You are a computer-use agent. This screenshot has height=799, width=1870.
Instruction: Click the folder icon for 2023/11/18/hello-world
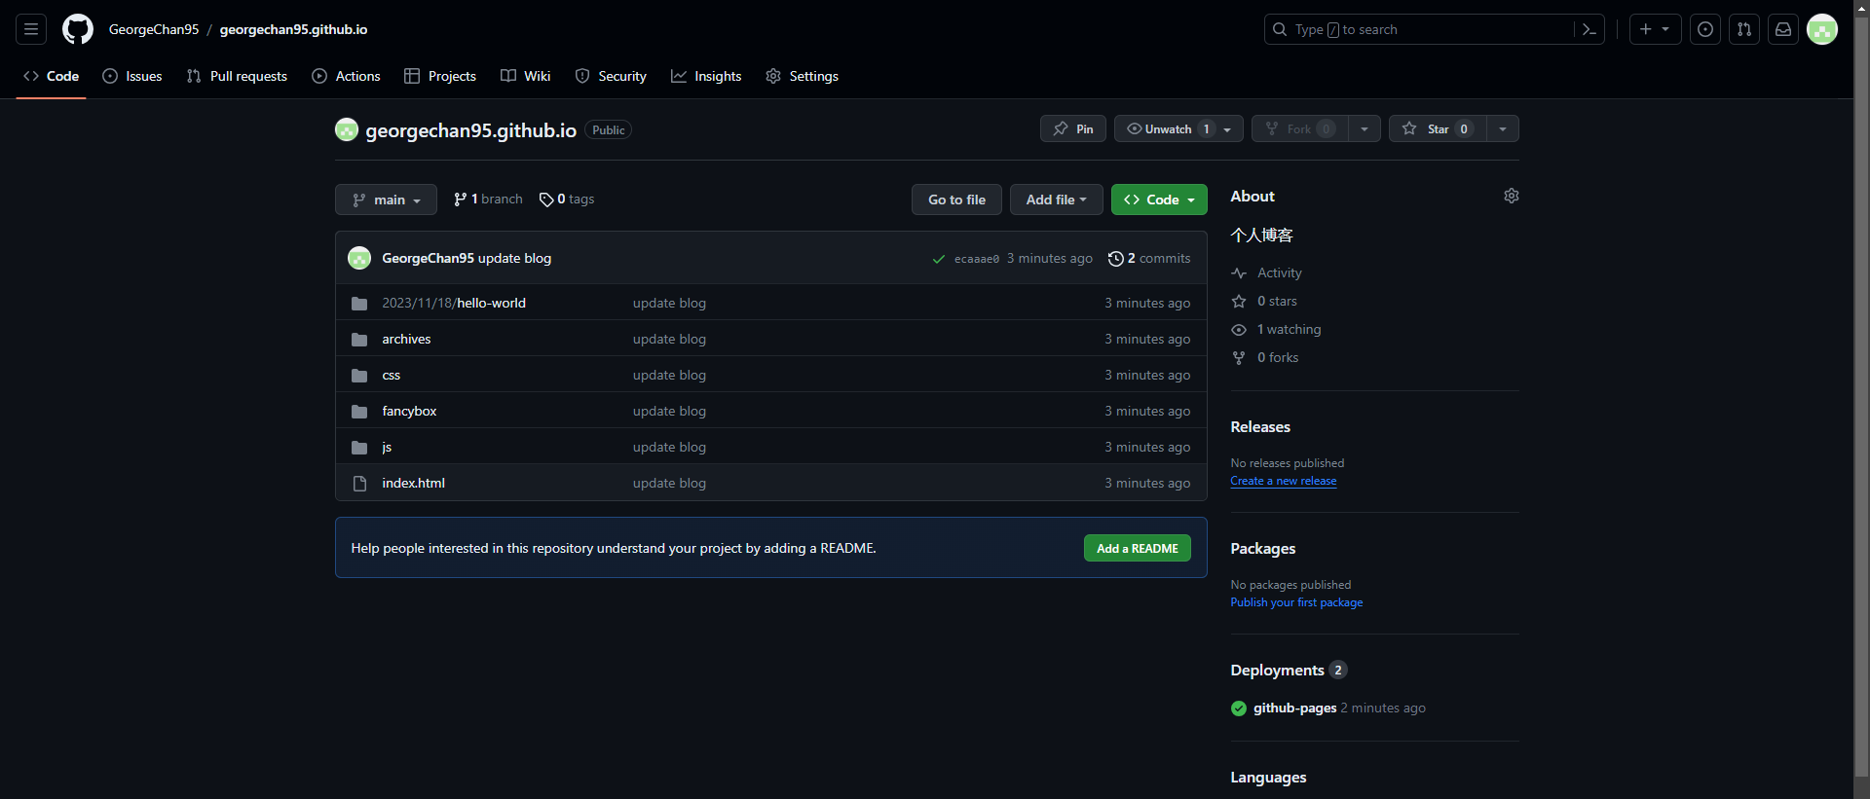359,304
